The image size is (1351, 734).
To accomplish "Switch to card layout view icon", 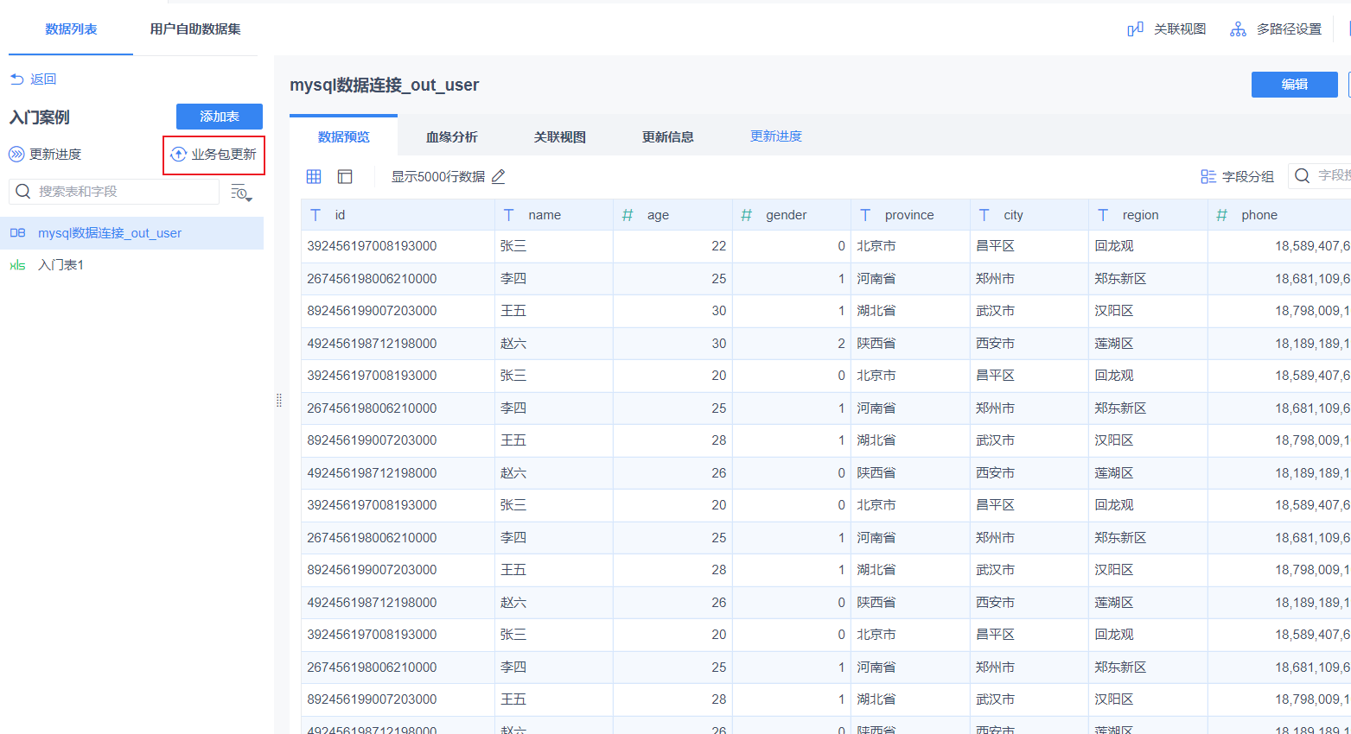I will (345, 176).
